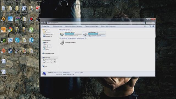The width and height of the screenshot is (176, 99).
Task: Open the computer icon in the details pane
Action: coord(44,74)
